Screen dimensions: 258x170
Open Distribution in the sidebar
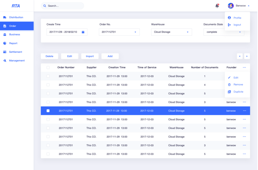click(x=16, y=17)
